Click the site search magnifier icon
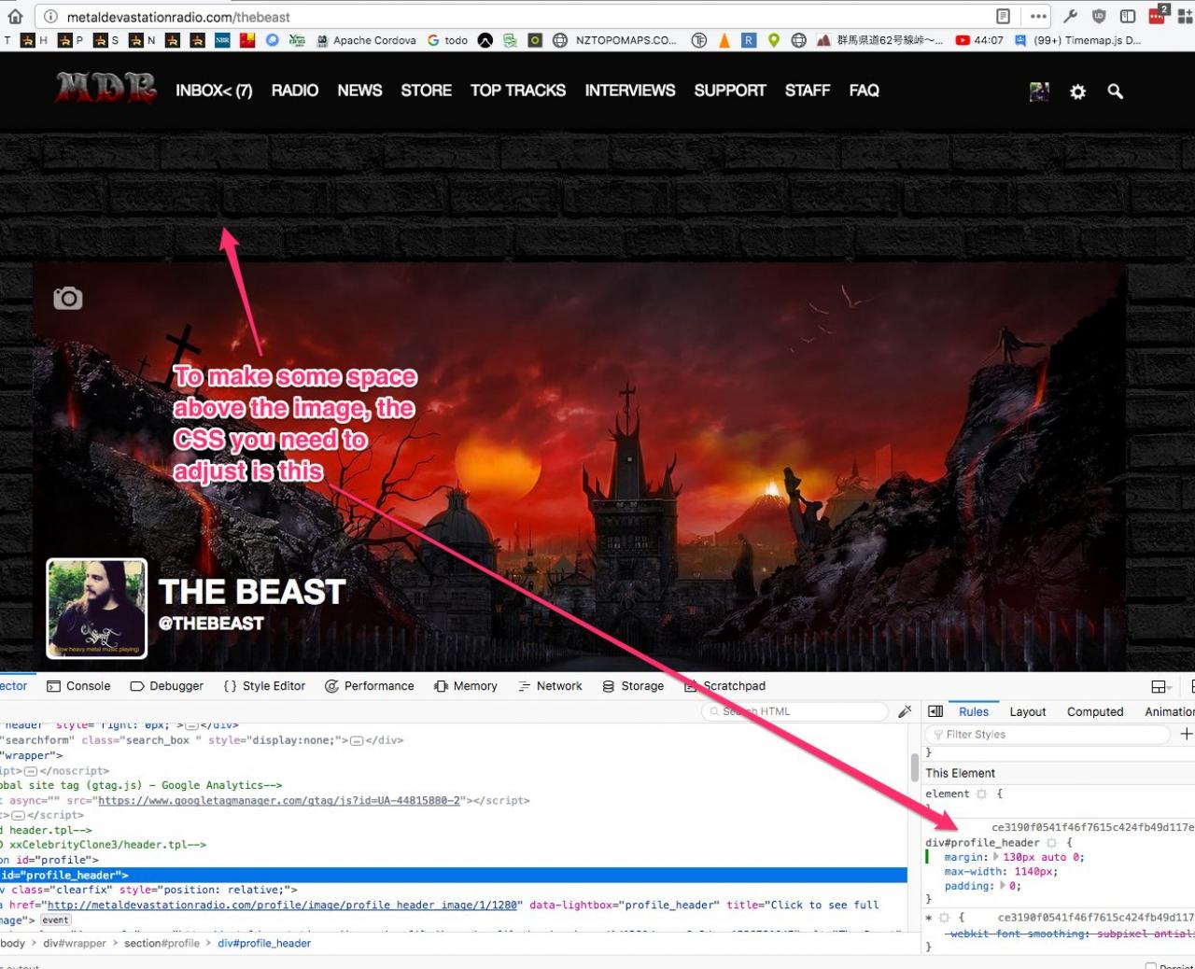 point(1115,91)
